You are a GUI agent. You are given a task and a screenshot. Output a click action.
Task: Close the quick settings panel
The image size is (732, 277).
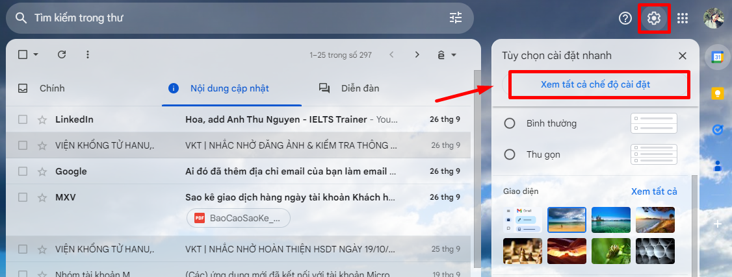683,56
